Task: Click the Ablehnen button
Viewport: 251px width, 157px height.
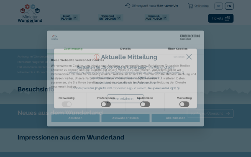Action: pyautogui.click(x=75, y=118)
